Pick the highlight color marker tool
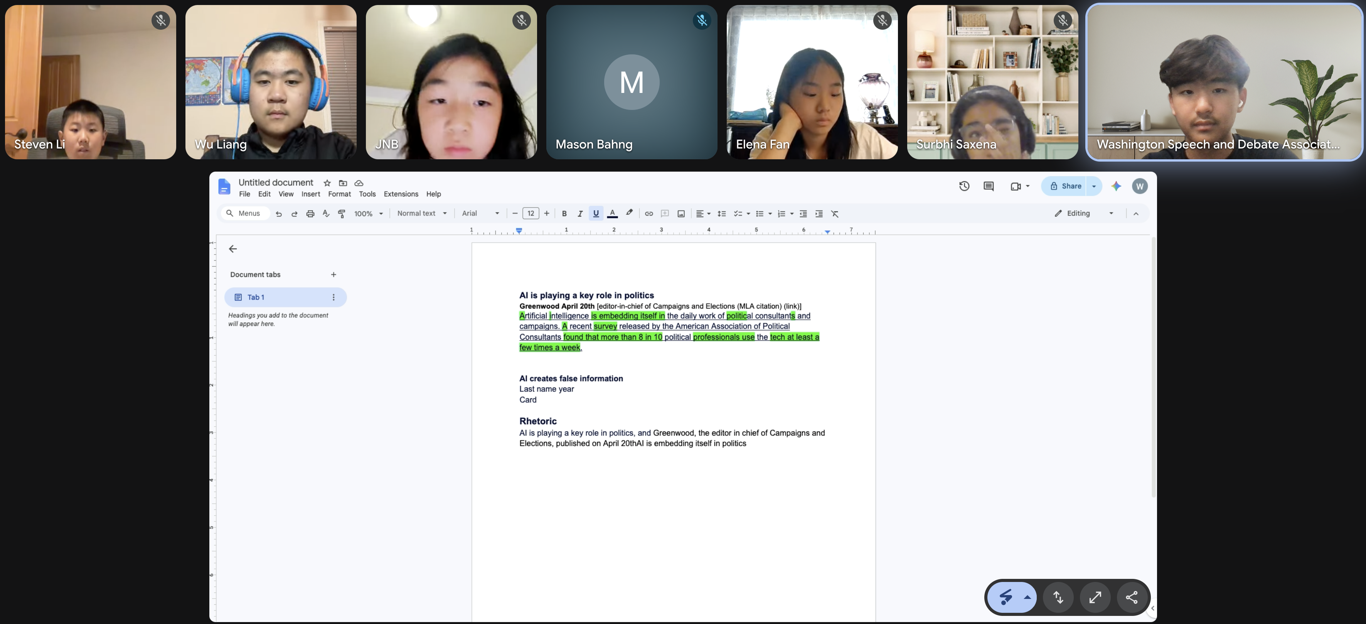1366x624 pixels. (x=630, y=213)
